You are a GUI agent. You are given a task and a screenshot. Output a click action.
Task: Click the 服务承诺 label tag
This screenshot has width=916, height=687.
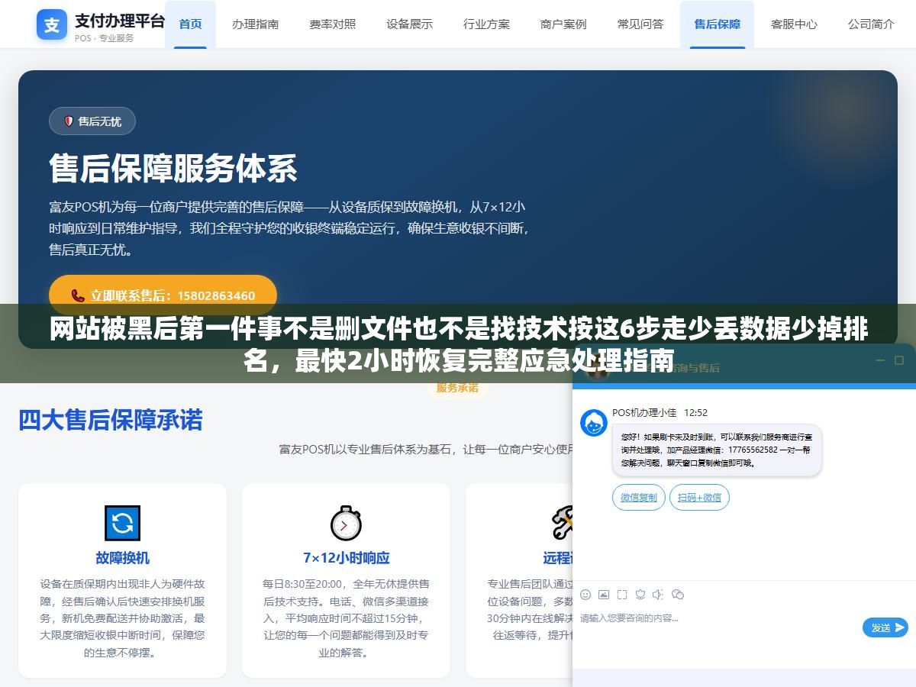click(457, 388)
